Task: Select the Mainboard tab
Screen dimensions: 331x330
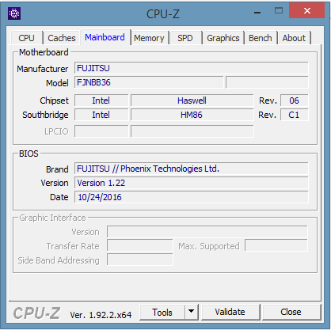Action: [x=105, y=37]
